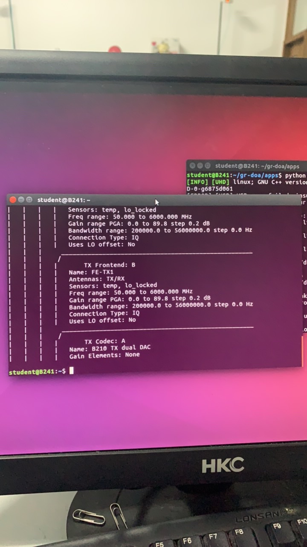Click the '[INFO] [UHD] linux; GNU C++' line
Viewport: 307px width, 547px height.
pos(246,182)
